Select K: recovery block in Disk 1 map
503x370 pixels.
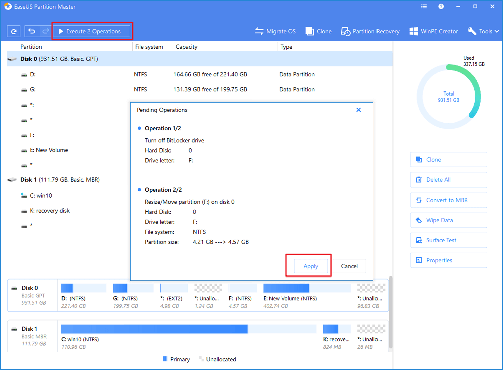click(x=337, y=337)
